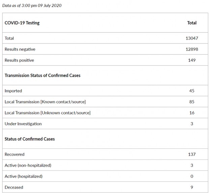
Task: Select the imported cases value 45
Action: coord(192,91)
